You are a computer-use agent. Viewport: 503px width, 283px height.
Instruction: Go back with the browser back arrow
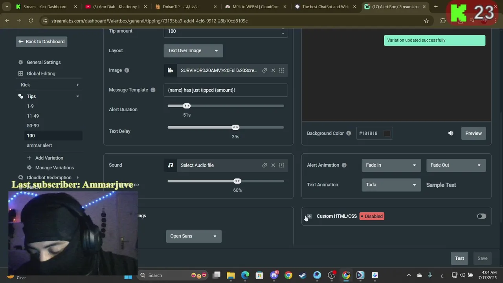click(7, 21)
